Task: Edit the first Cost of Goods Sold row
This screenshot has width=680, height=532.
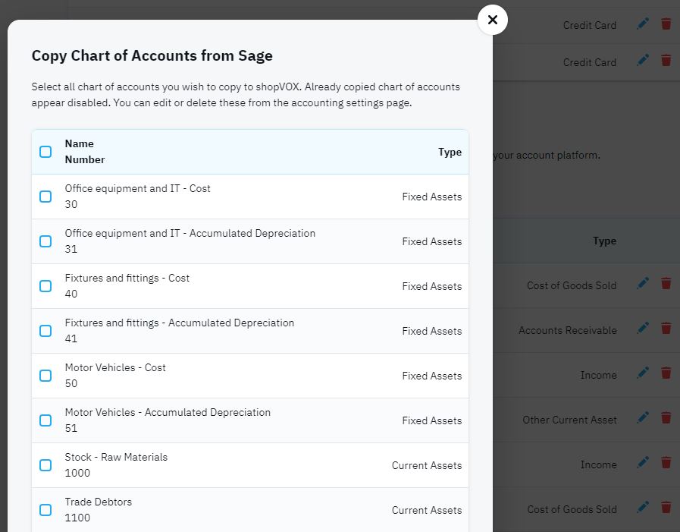Action: (643, 283)
